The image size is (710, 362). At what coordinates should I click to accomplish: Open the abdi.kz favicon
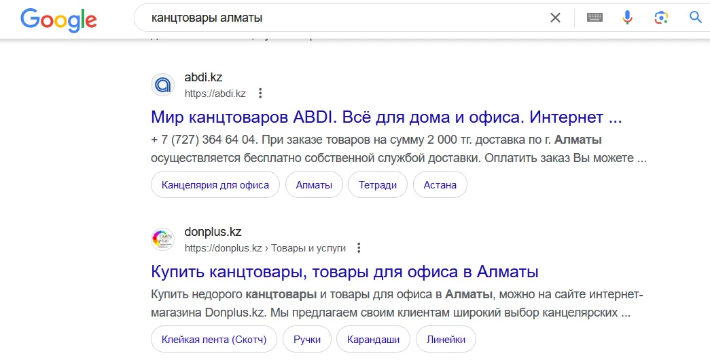coord(162,85)
